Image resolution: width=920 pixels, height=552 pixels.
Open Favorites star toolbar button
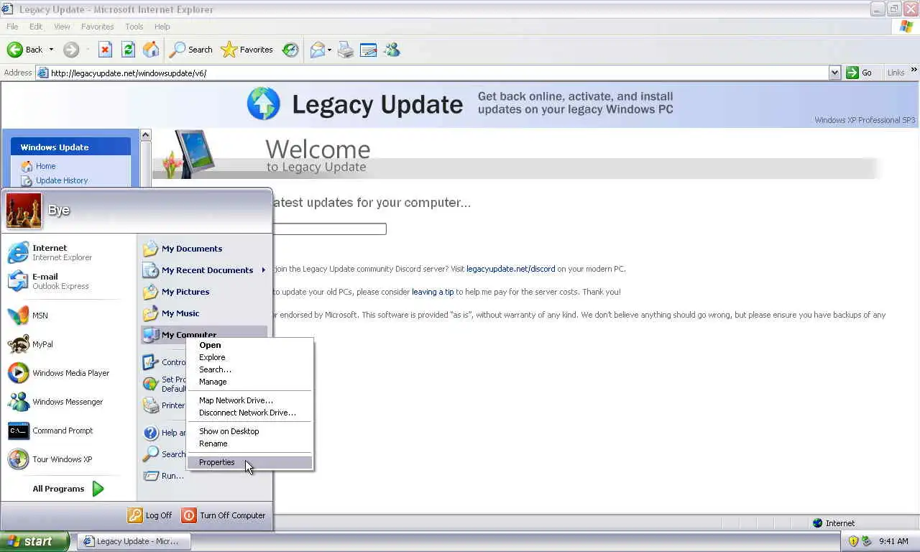(x=247, y=50)
